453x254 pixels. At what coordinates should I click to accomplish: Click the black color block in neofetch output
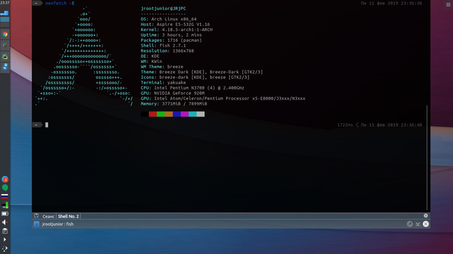[x=145, y=114]
